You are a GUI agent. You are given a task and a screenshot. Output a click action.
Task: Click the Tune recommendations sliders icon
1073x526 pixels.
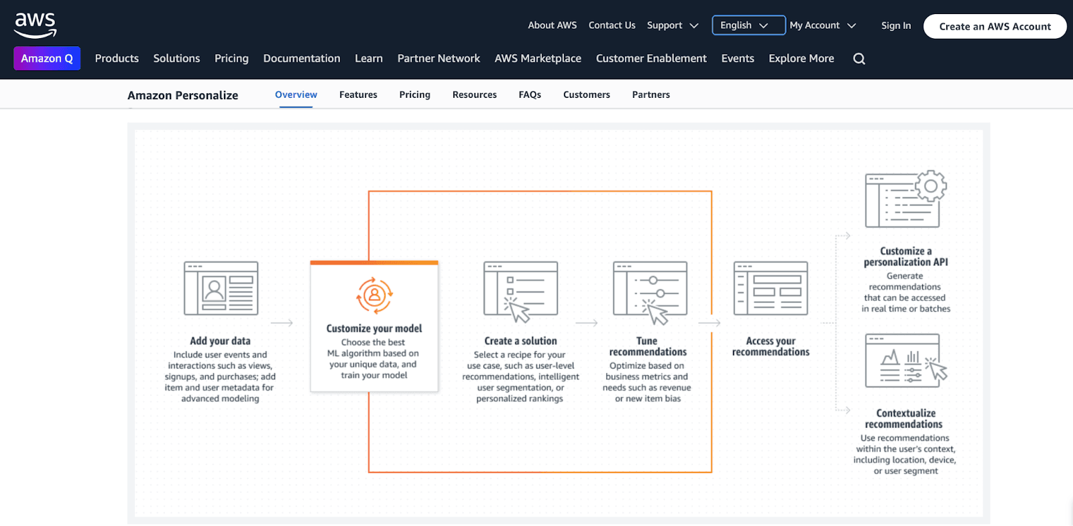pos(651,292)
